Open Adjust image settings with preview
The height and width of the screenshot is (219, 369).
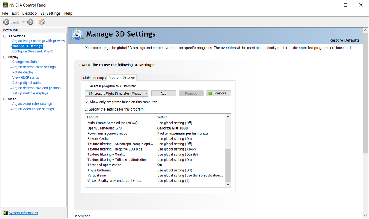39,41
